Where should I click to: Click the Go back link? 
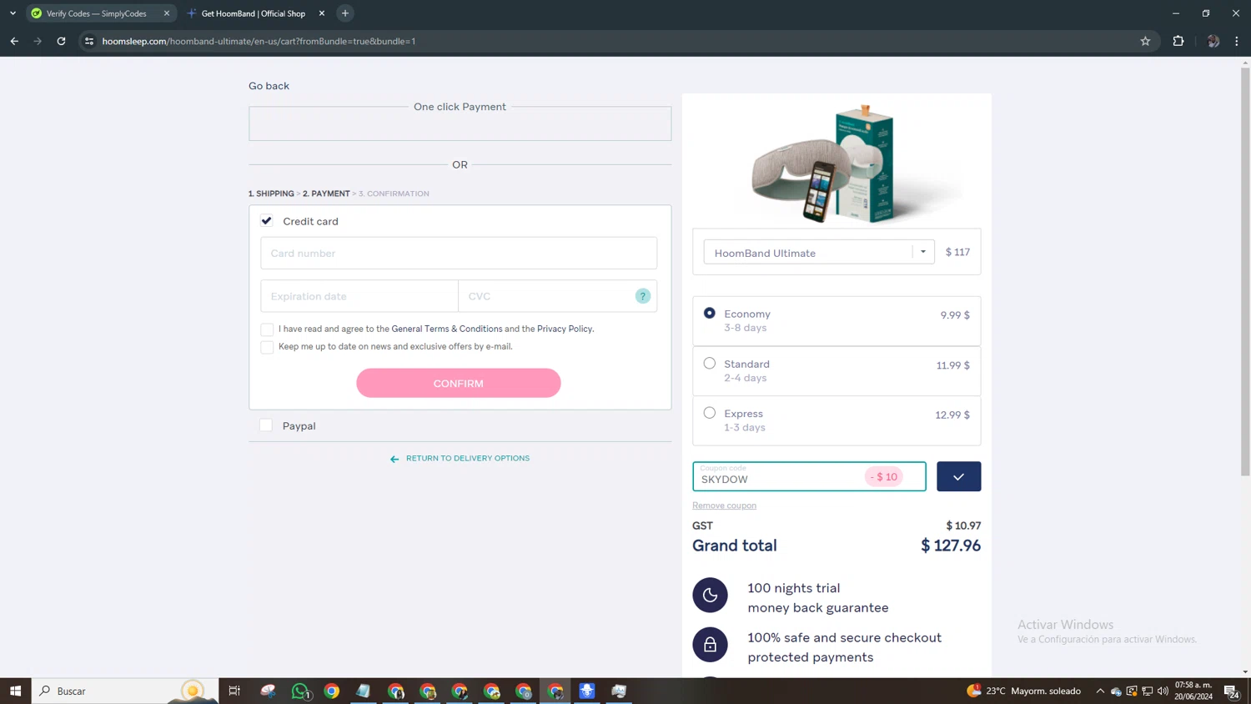(269, 86)
